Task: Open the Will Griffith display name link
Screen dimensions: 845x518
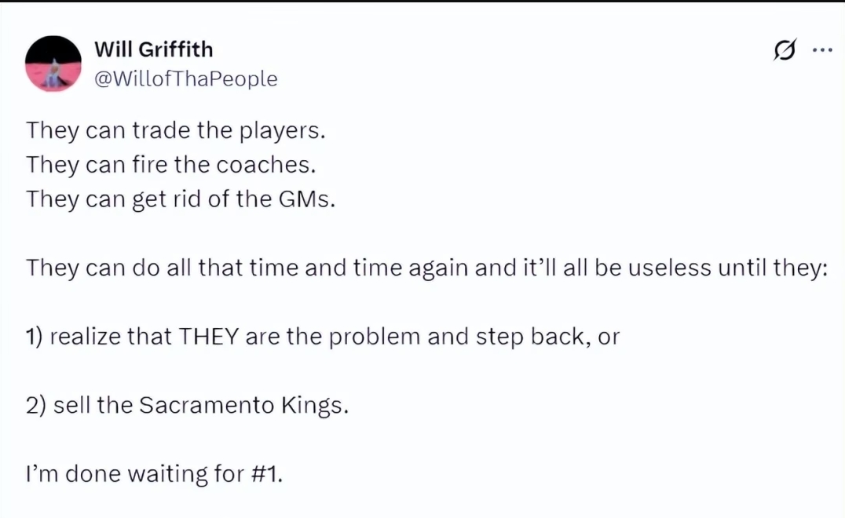Action: (153, 49)
